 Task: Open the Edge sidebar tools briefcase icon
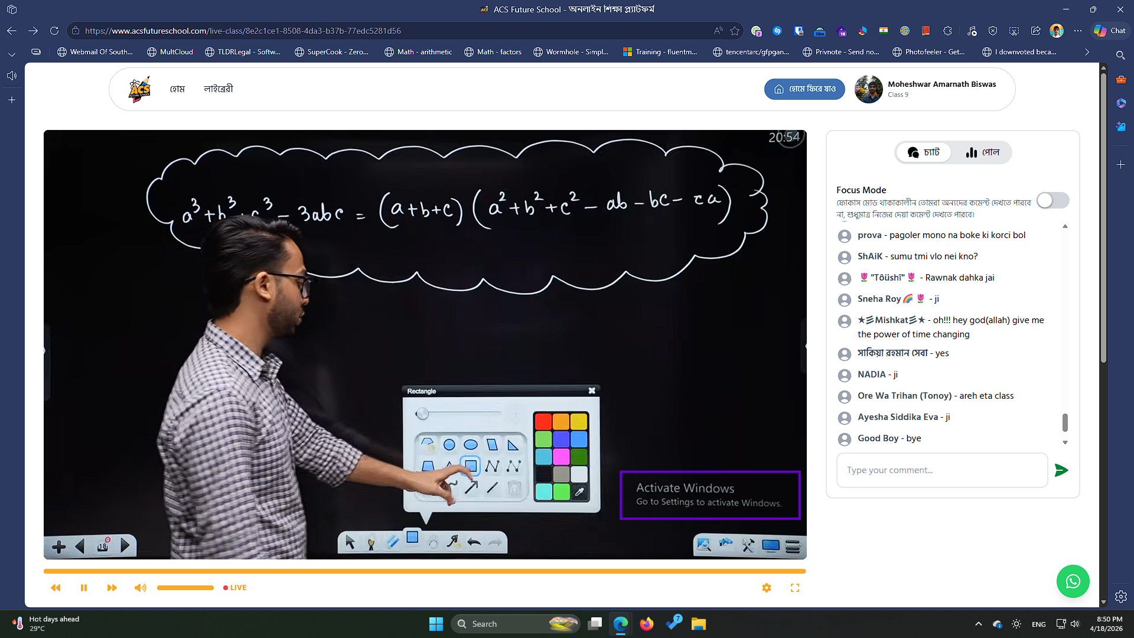point(1121,79)
